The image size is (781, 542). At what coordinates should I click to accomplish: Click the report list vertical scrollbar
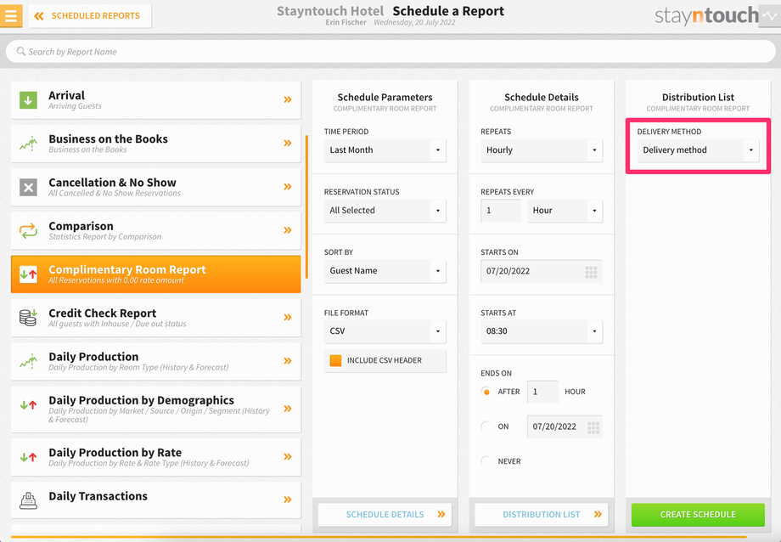(306, 207)
